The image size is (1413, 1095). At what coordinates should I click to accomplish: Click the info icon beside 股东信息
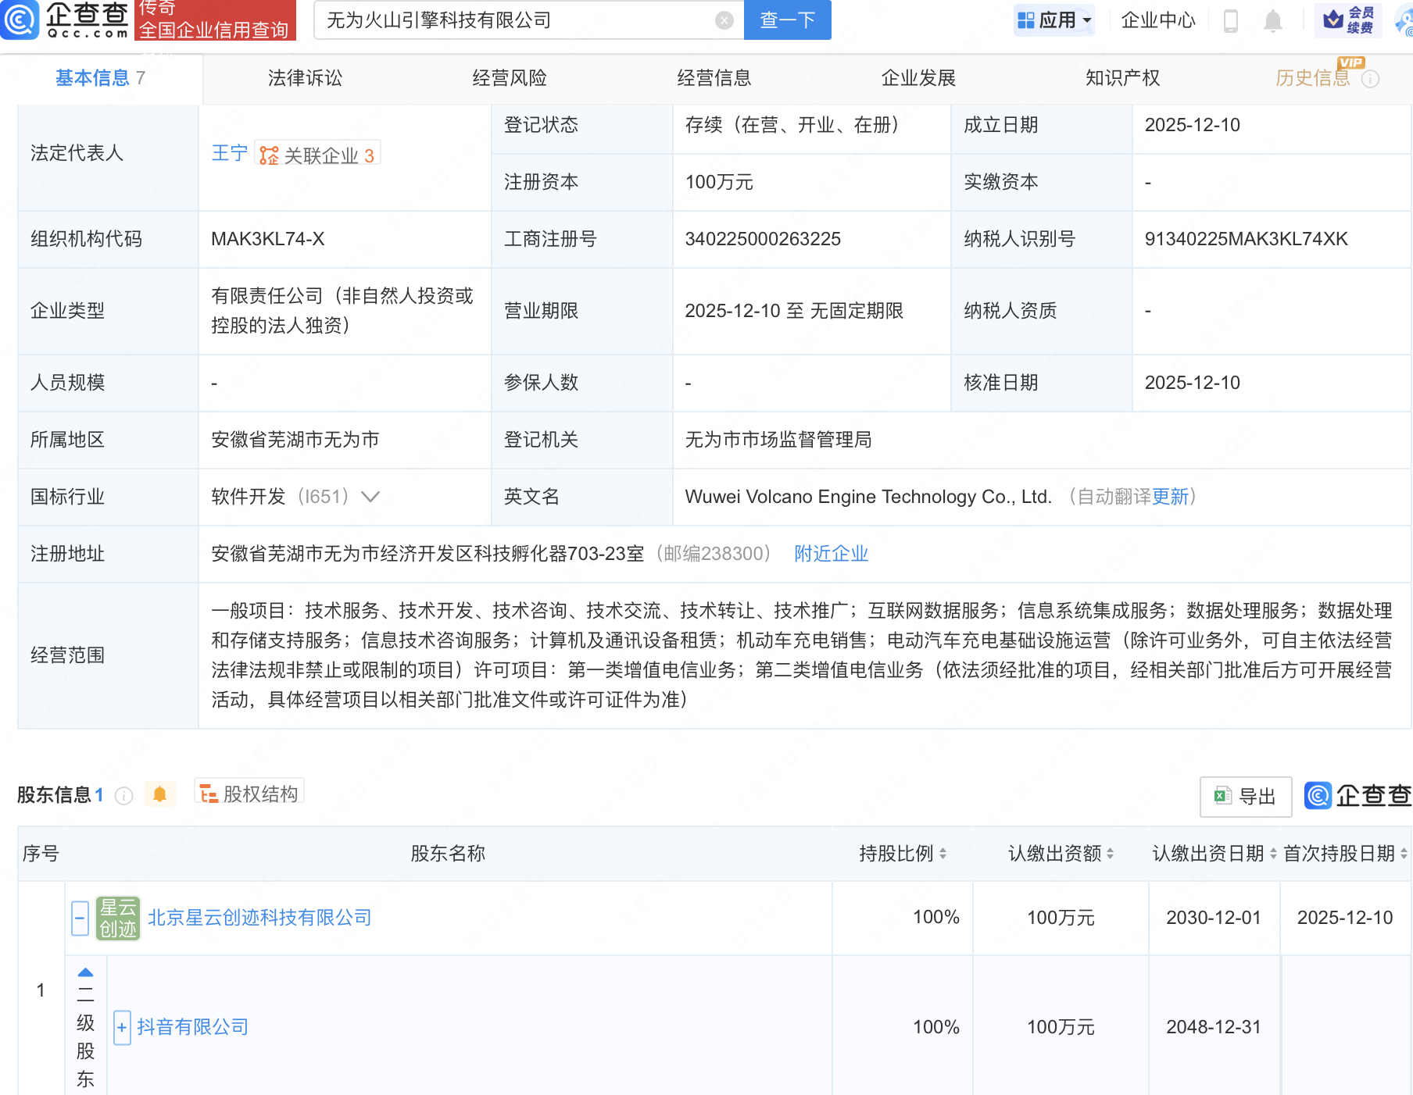tap(123, 796)
